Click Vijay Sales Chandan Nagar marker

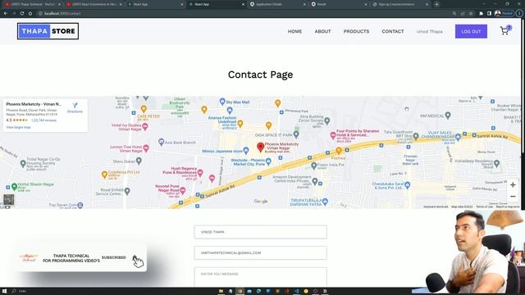pos(458,137)
